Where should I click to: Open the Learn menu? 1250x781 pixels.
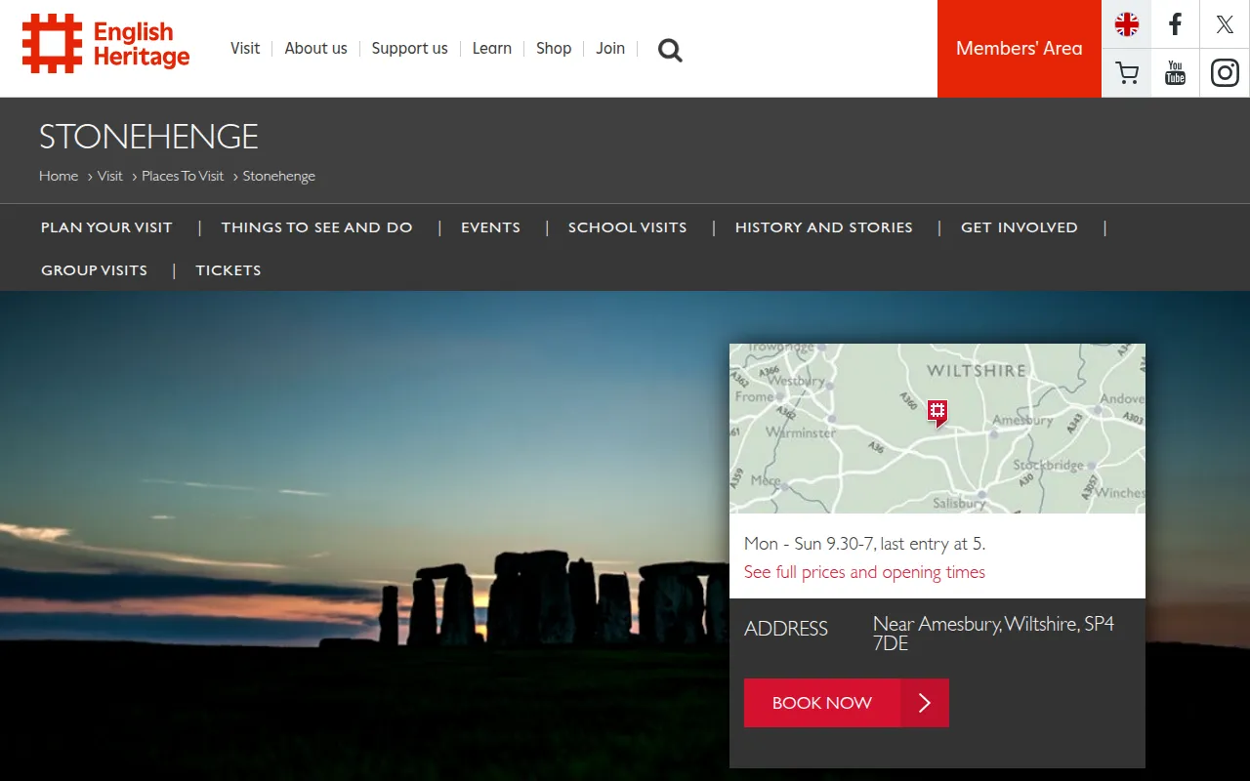tap(491, 48)
